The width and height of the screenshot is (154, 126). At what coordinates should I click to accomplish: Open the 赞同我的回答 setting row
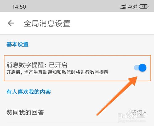coord(77,112)
